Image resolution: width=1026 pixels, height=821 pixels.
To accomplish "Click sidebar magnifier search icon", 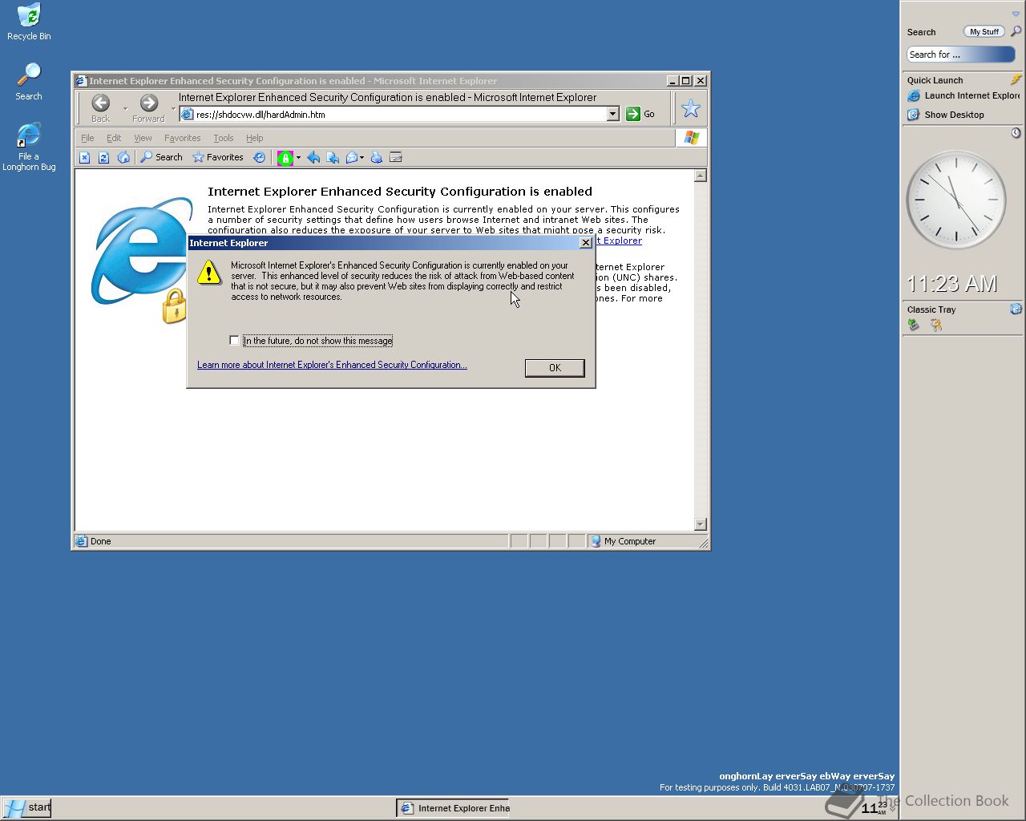I will [1016, 31].
